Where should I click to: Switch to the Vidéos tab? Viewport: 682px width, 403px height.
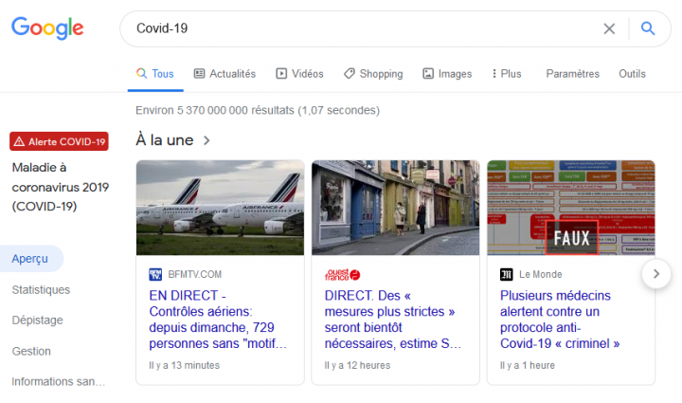coord(299,74)
